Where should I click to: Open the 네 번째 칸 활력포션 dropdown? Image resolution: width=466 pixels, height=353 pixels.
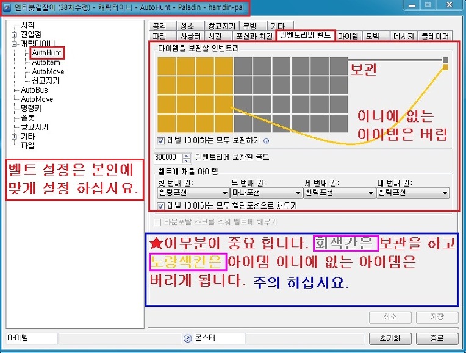coord(412,193)
